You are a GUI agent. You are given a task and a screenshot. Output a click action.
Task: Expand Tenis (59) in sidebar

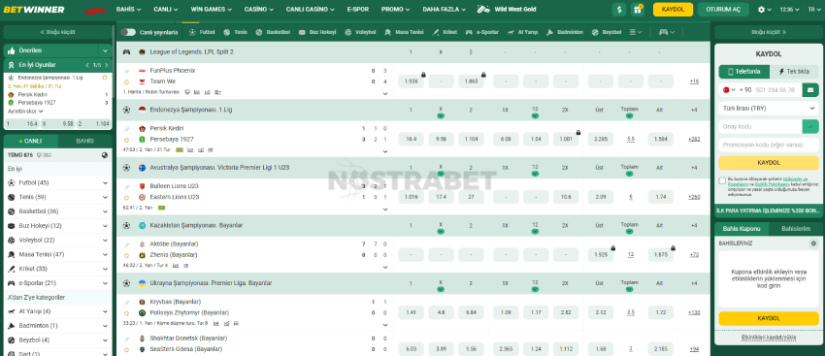tap(105, 197)
